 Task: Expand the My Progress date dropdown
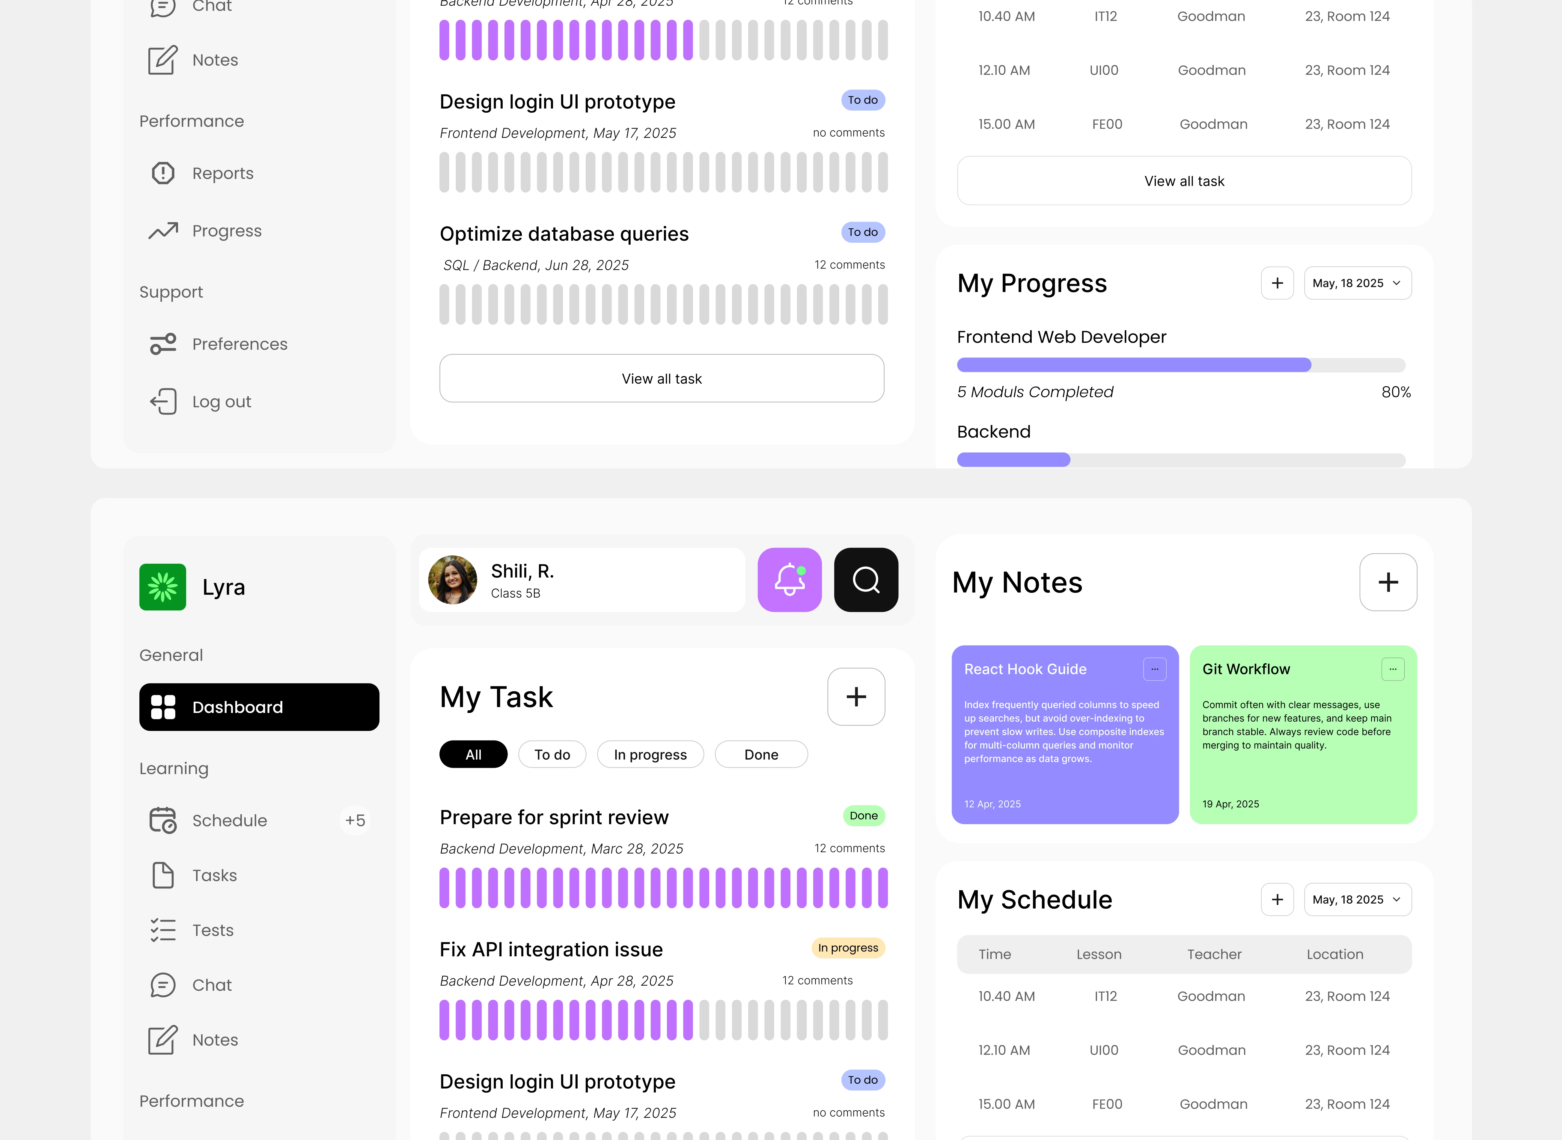tap(1357, 283)
